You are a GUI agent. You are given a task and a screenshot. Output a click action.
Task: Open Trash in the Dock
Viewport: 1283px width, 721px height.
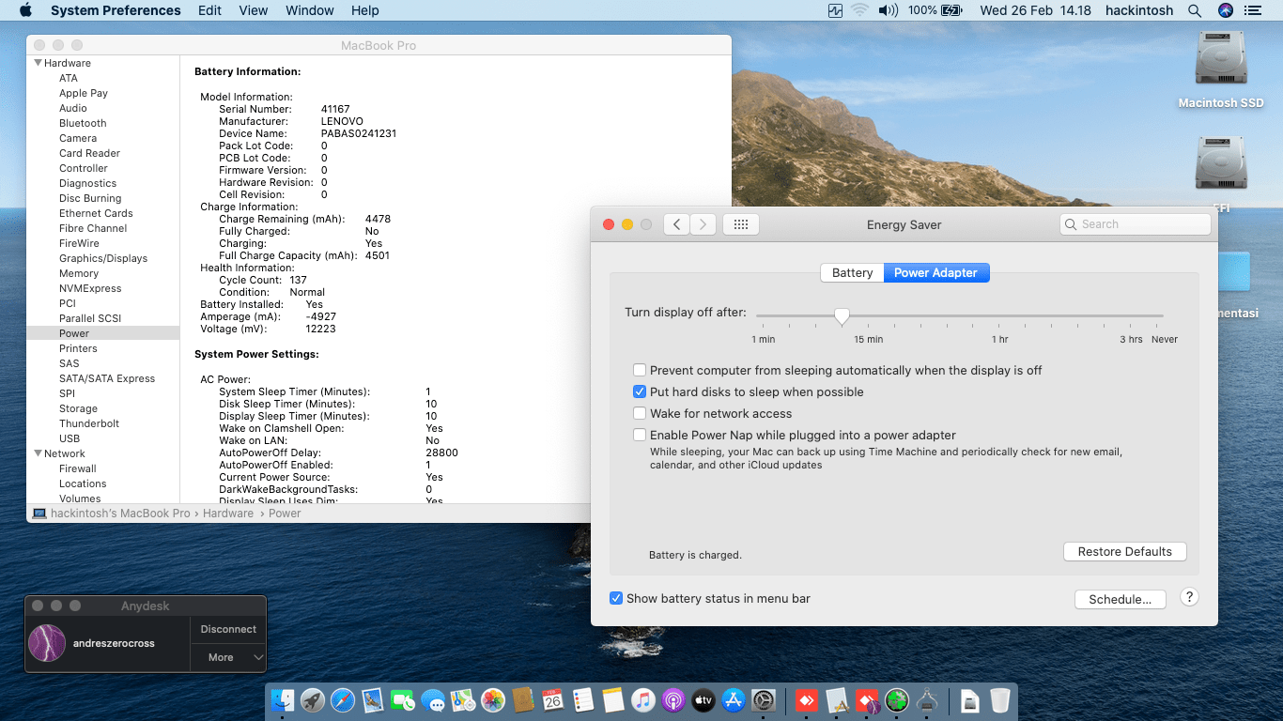(x=999, y=700)
